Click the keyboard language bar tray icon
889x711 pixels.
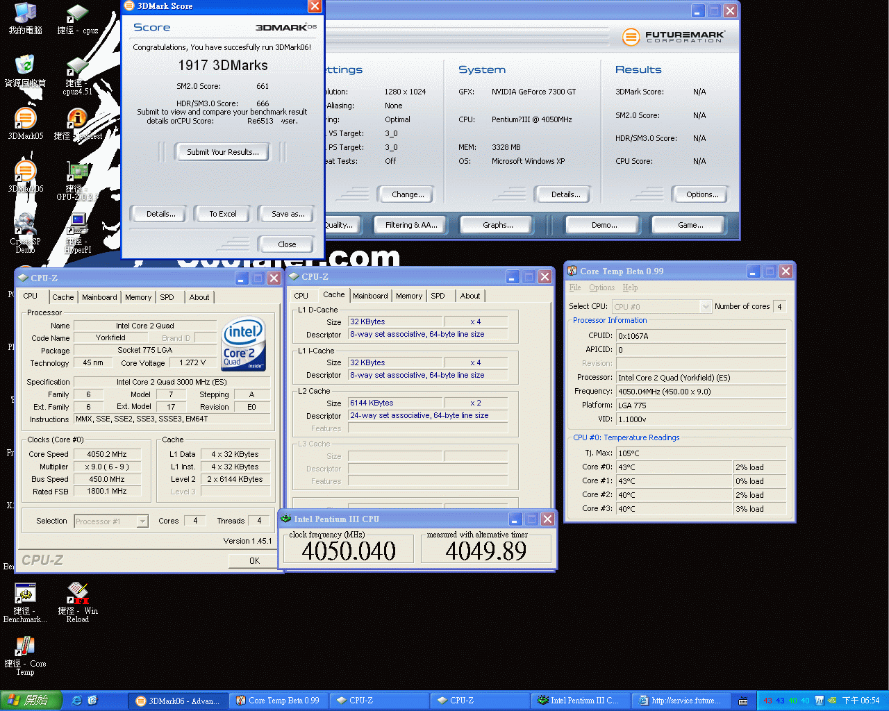click(x=743, y=701)
